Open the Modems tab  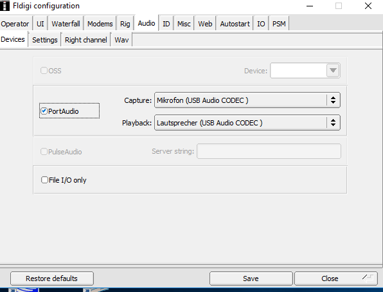click(x=100, y=24)
